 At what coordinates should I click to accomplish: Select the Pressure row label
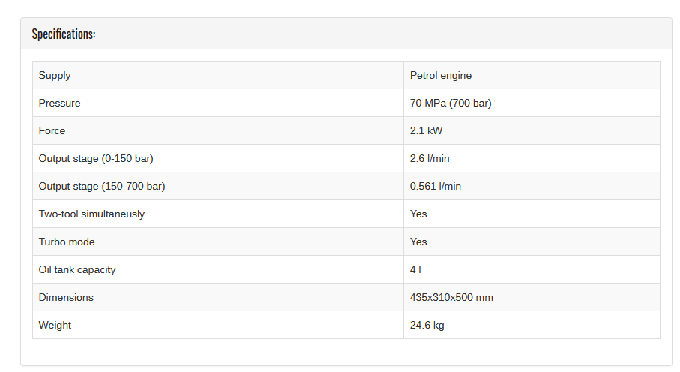click(x=59, y=103)
